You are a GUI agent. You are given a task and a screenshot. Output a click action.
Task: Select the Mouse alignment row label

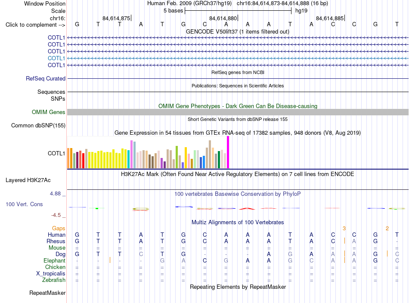pyautogui.click(x=57, y=248)
